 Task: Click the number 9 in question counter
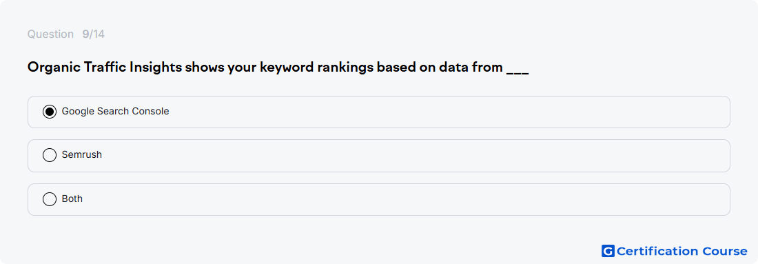[85, 34]
